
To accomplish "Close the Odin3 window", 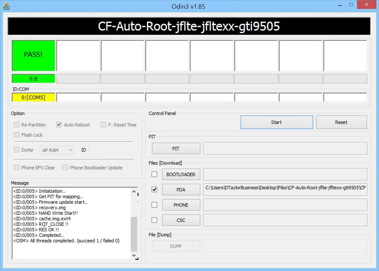I will pyautogui.click(x=366, y=5).
